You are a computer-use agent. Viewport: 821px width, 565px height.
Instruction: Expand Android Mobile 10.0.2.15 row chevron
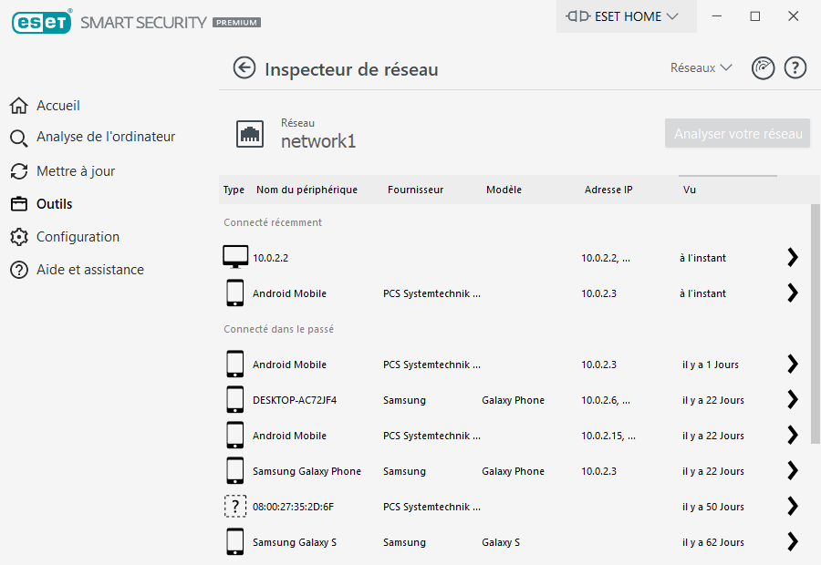pyautogui.click(x=793, y=436)
